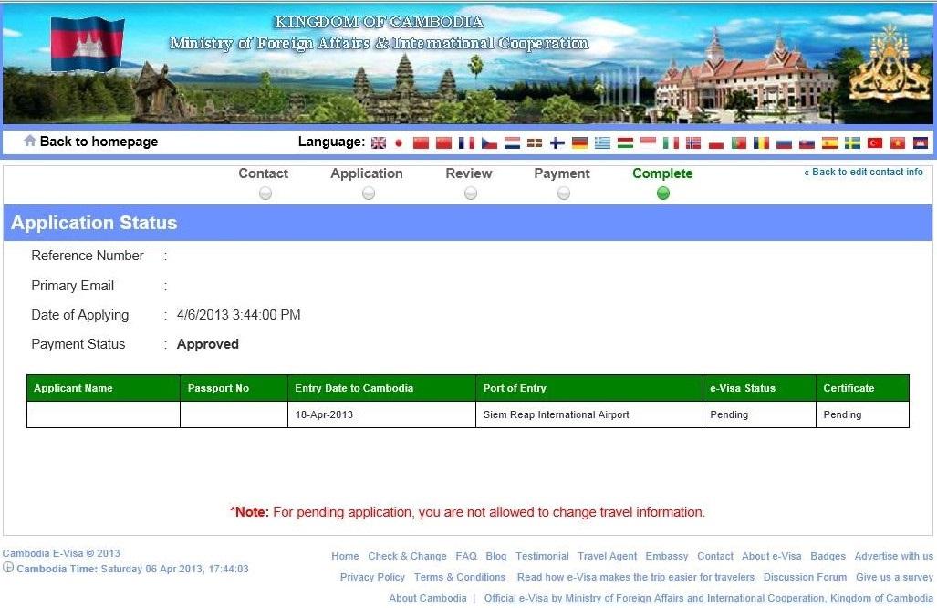Open the Discussion Forum link
Screen dimensions: 937x608
805,577
